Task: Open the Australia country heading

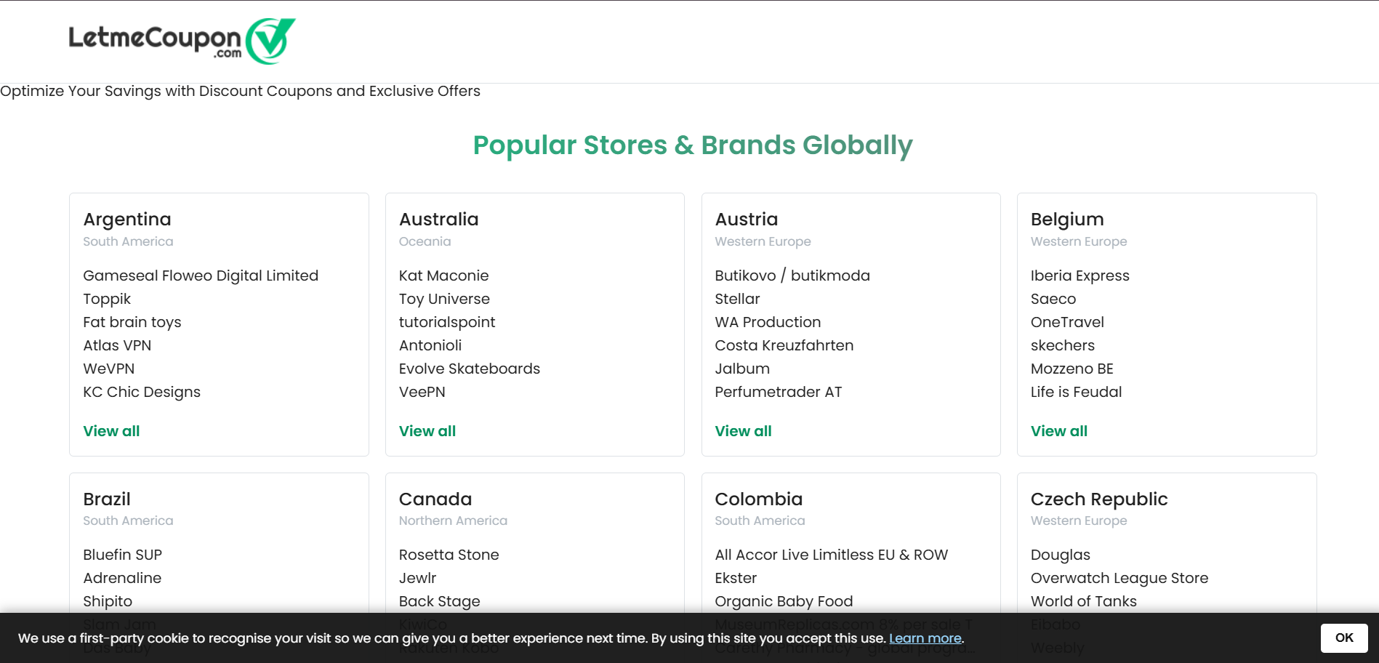Action: coord(438,220)
